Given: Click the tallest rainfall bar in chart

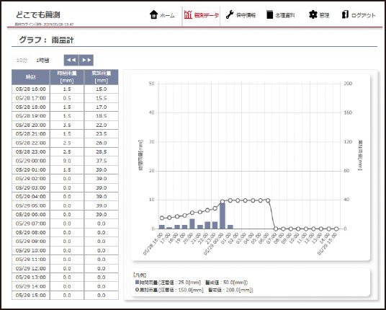Looking at the screenshot, I should click(x=223, y=216).
